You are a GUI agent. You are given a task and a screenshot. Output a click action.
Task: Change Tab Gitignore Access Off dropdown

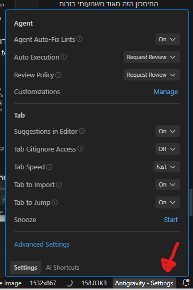coord(167,149)
